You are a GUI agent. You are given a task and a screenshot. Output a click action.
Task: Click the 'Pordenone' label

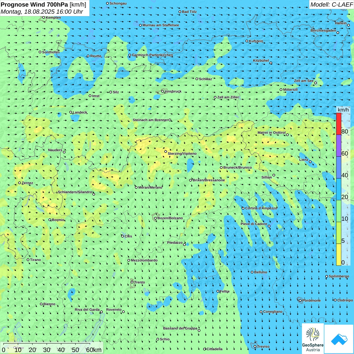tap(312, 300)
